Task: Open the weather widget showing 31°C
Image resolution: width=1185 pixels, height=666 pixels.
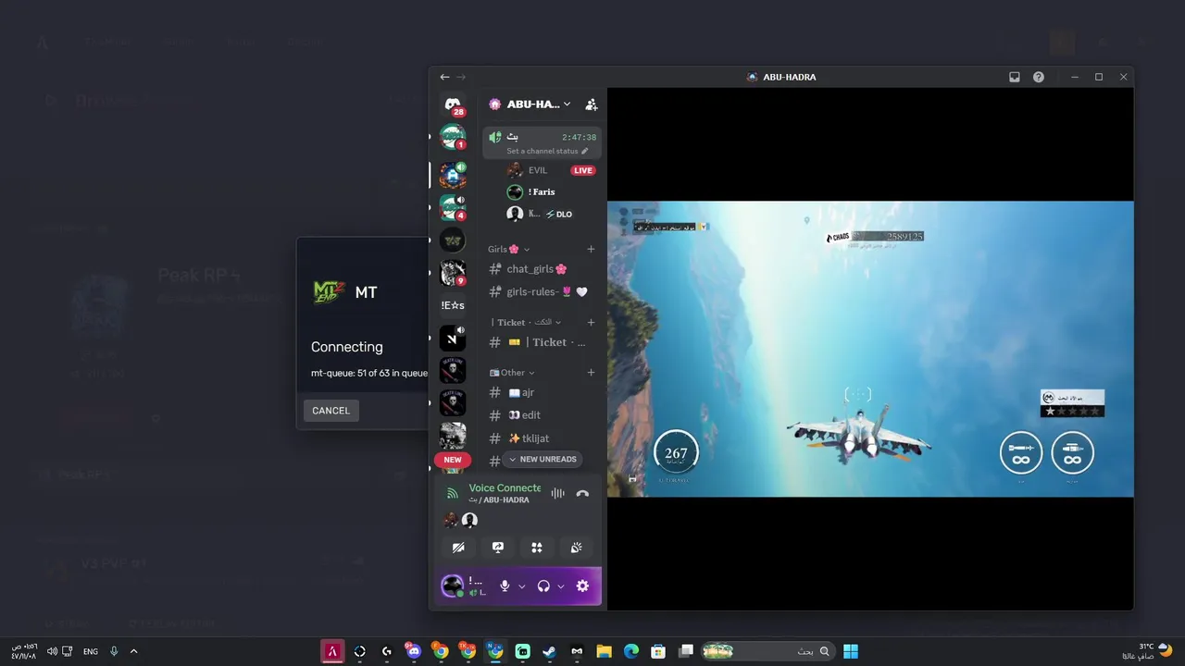Action: 1146,650
